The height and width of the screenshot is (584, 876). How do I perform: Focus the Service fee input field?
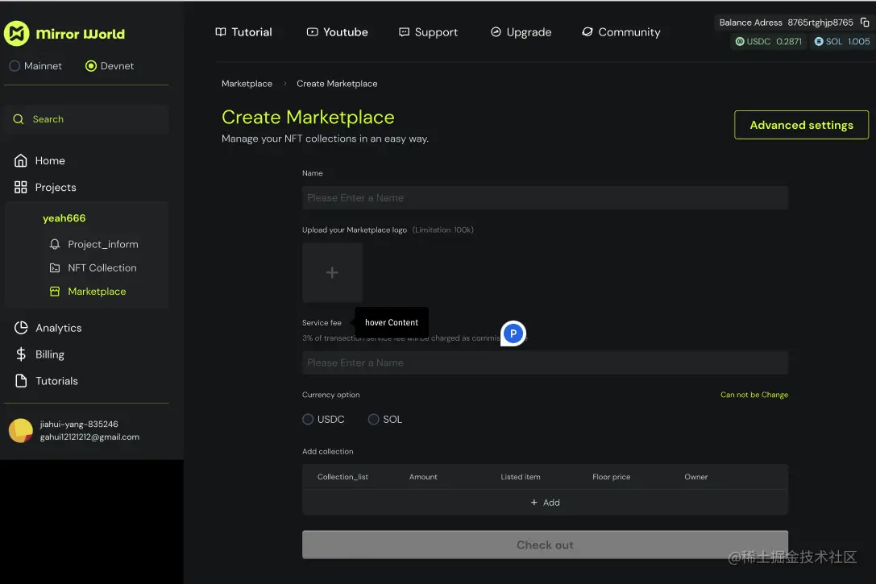pos(545,363)
